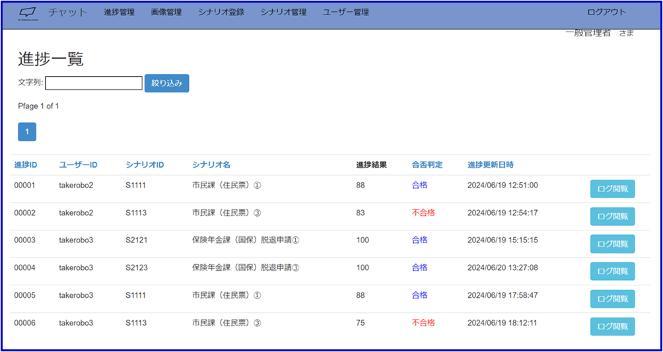Image resolution: width=663 pixels, height=352 pixels.
Task: Sort table by 進捗ID column header
Action: 25,165
